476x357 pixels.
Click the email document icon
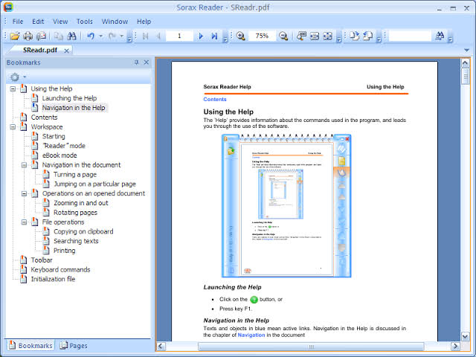coord(41,36)
